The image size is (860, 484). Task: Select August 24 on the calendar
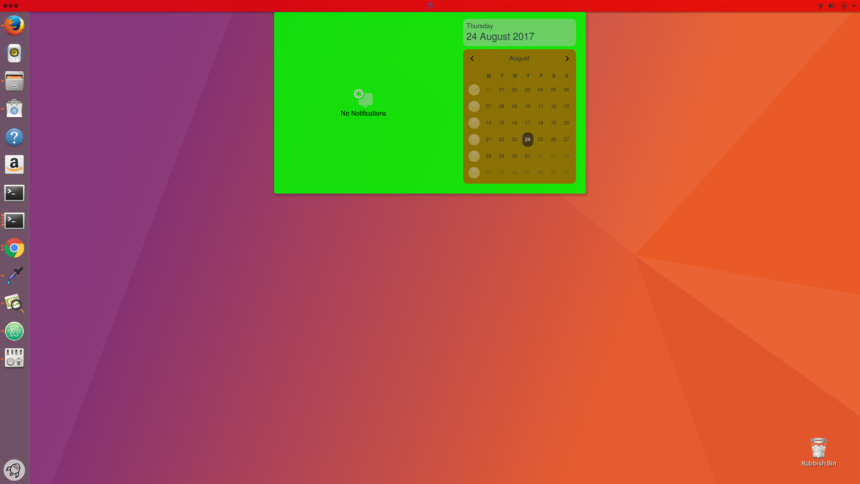click(x=528, y=139)
